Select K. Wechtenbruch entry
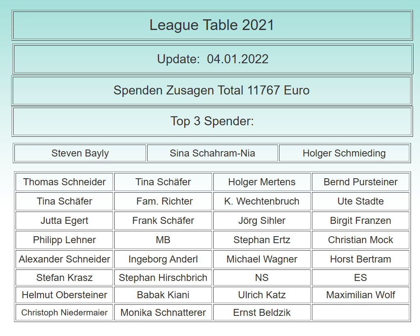 coord(262,201)
